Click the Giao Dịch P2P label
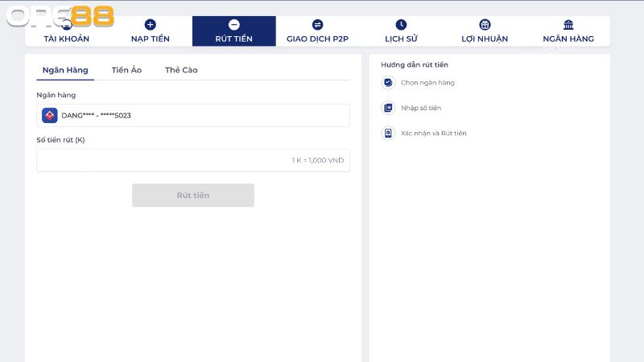 click(317, 39)
